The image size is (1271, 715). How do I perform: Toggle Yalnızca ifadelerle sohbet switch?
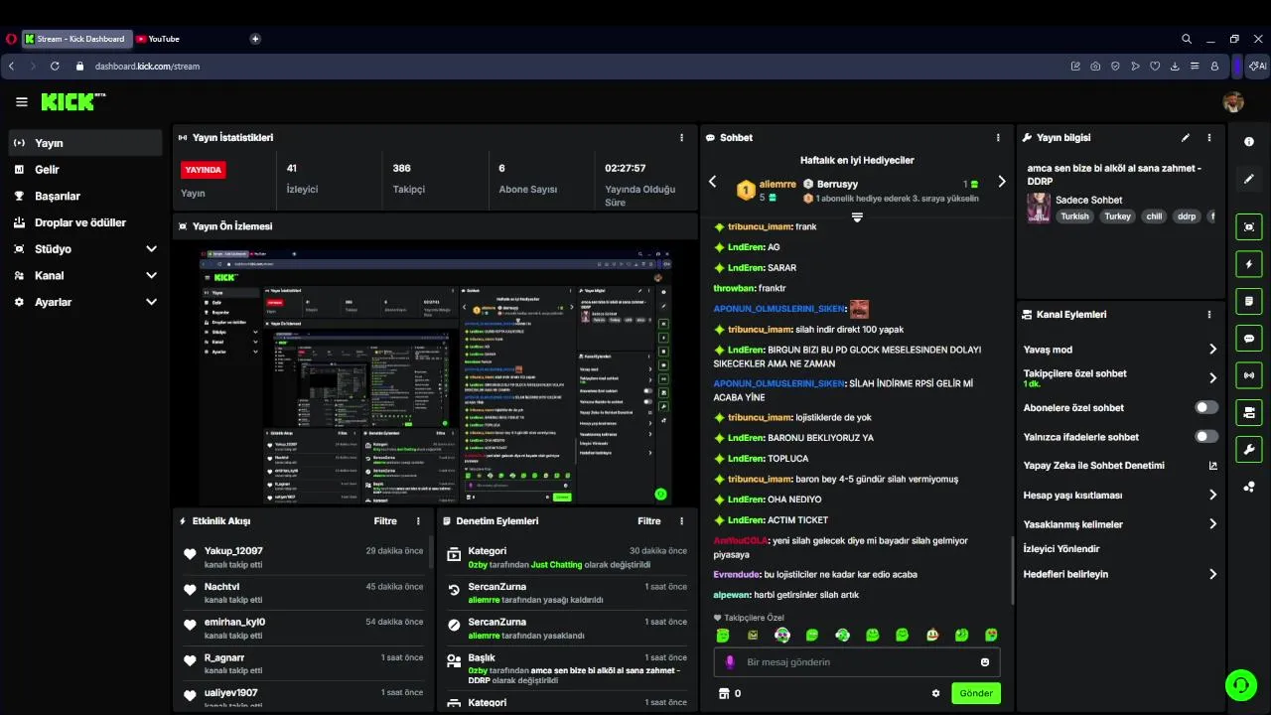coord(1206,437)
